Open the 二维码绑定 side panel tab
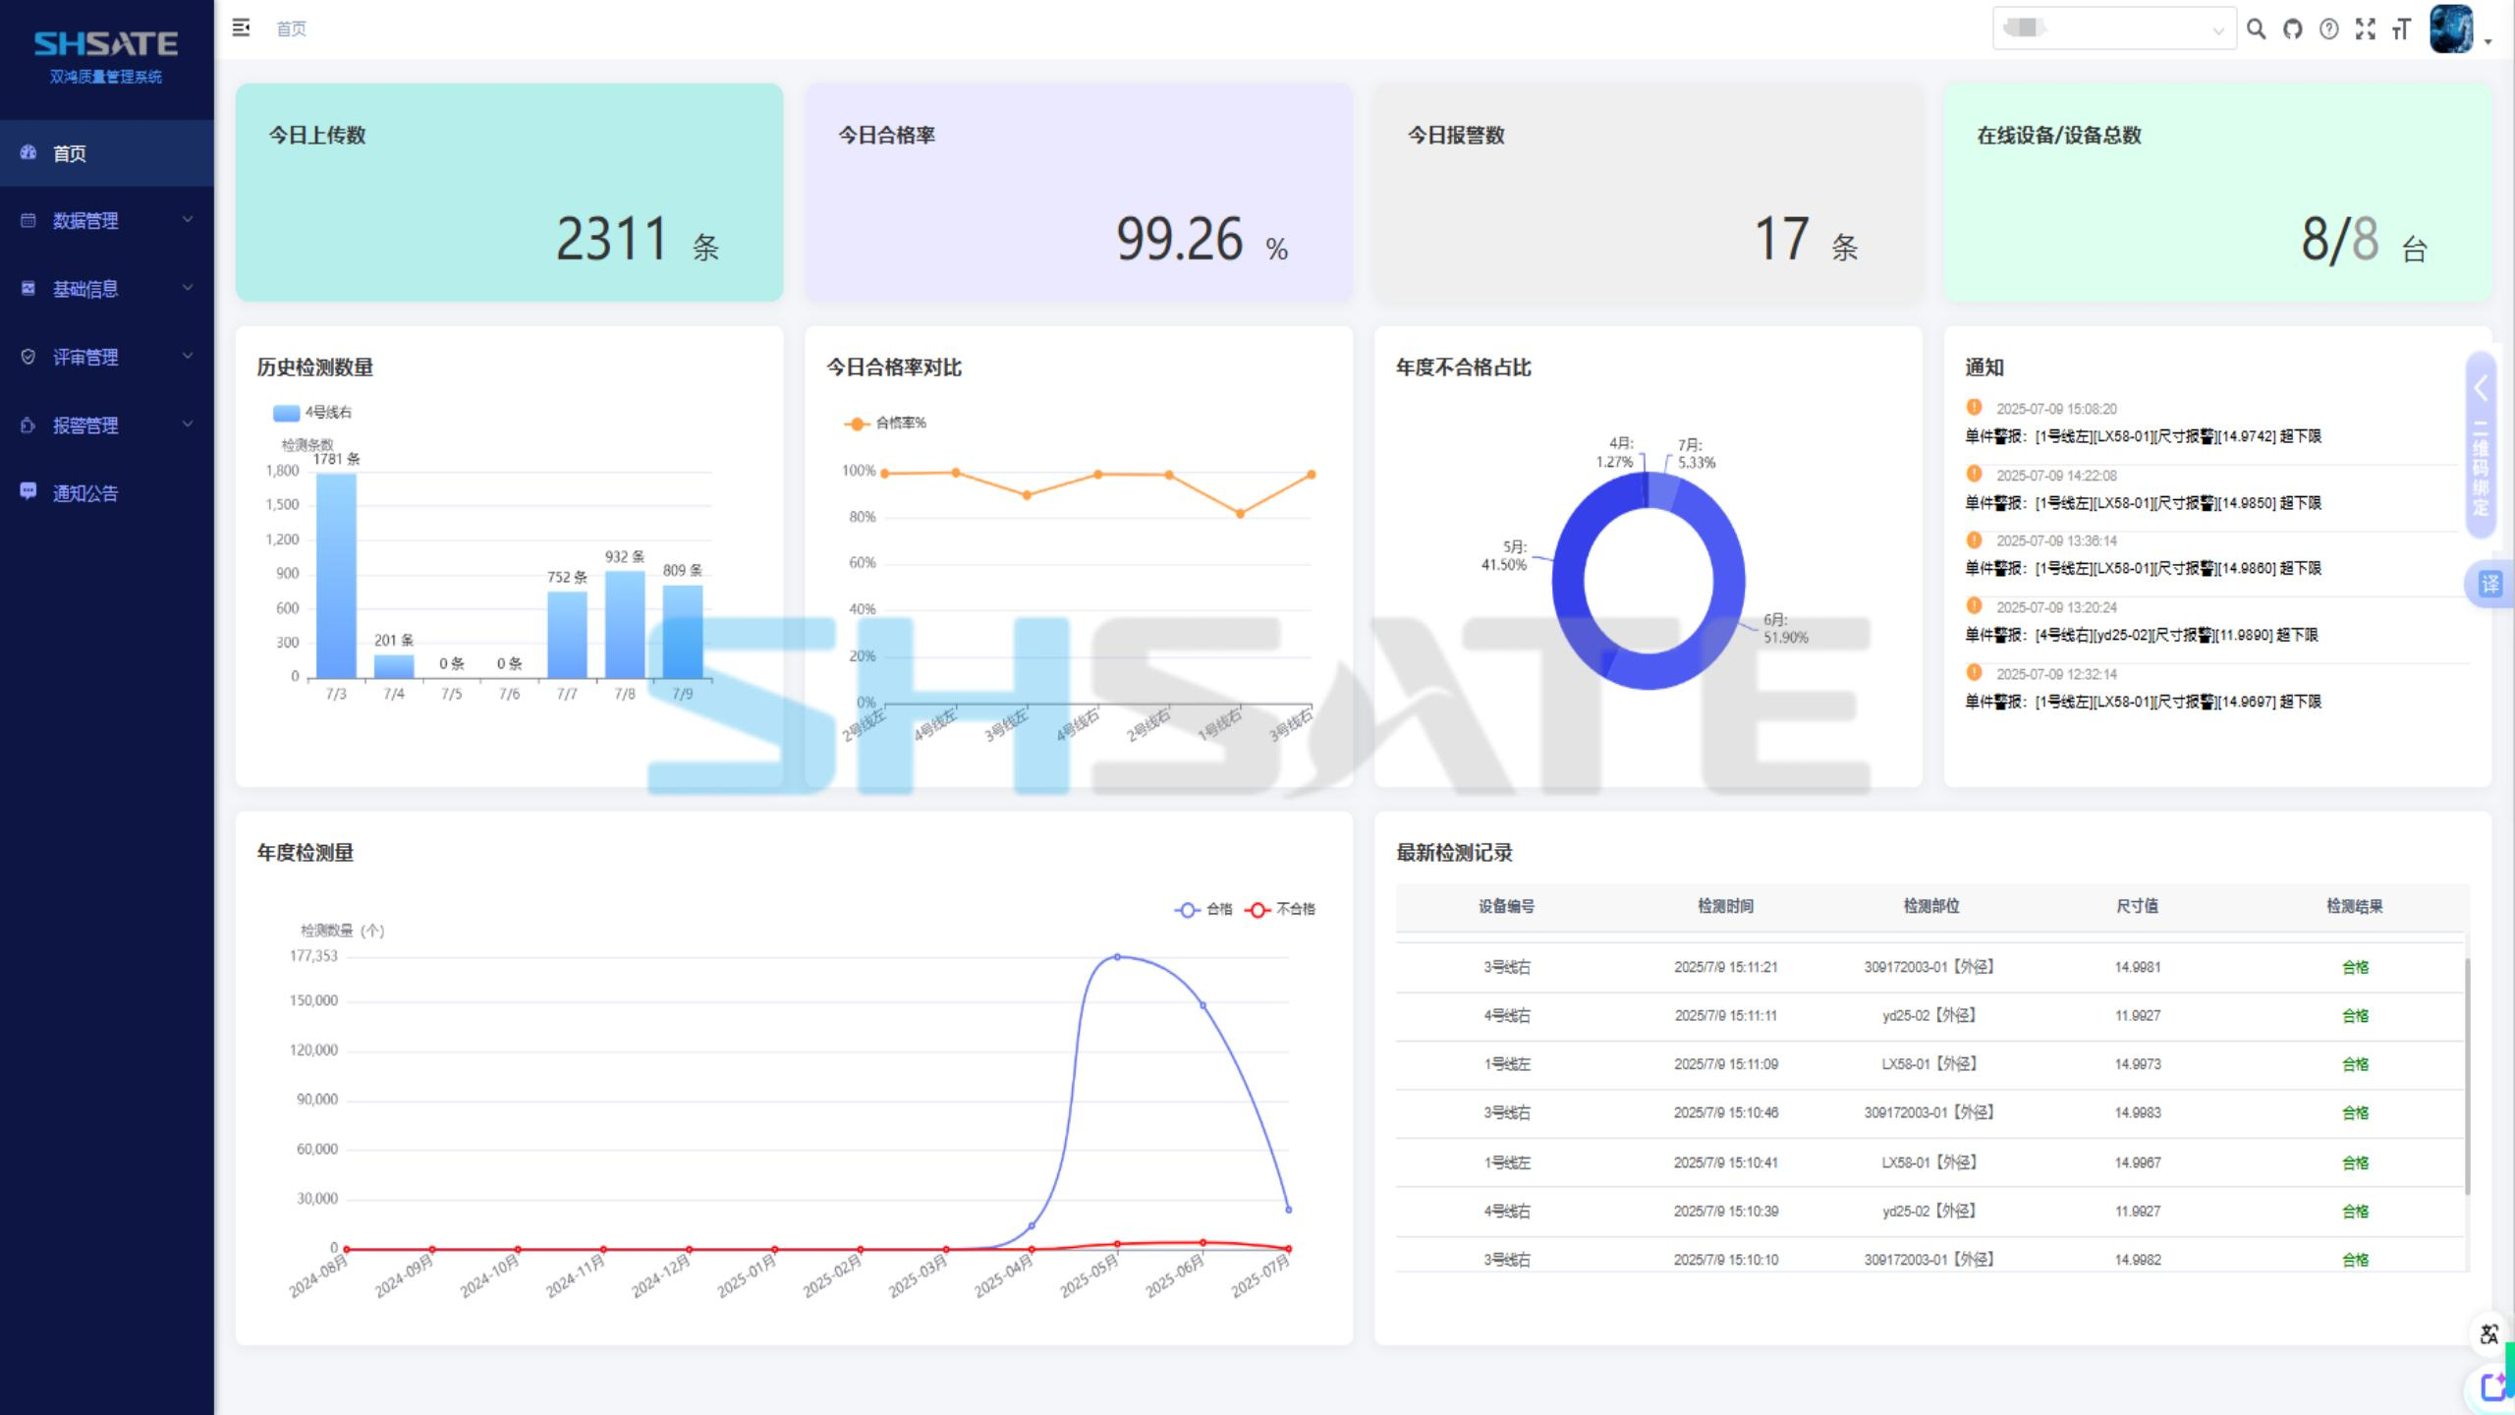2515x1415 pixels. [x=2481, y=444]
